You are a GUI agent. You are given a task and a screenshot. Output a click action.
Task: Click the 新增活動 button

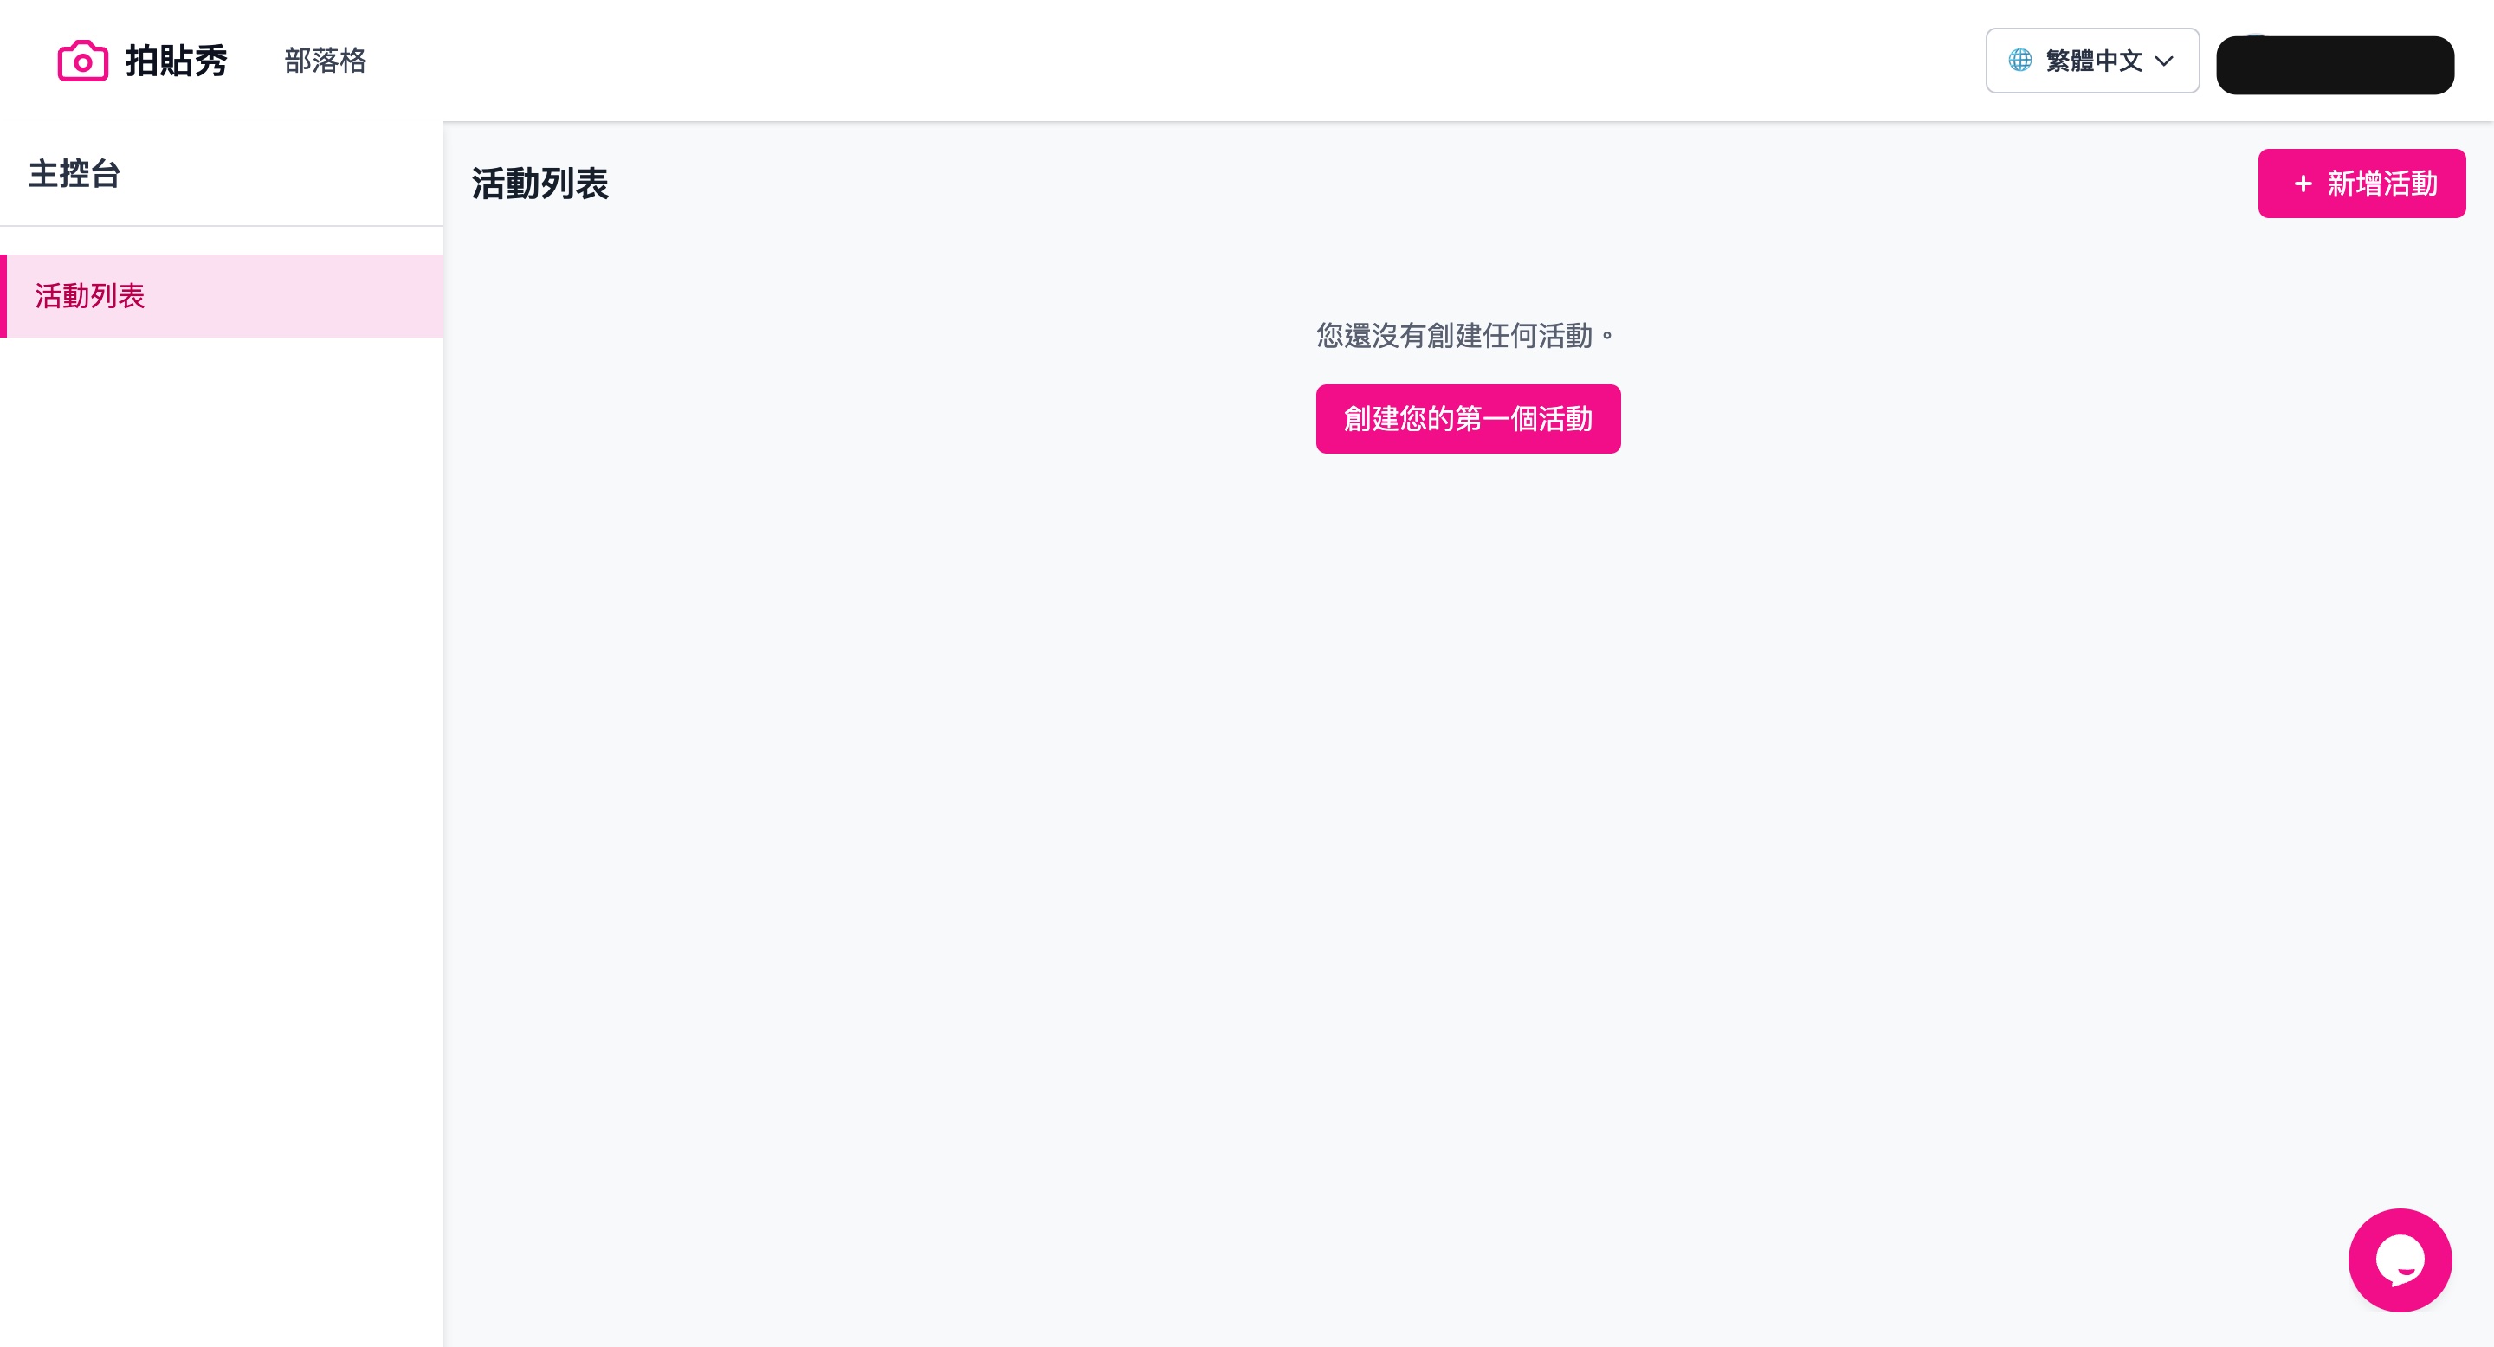2362,183
